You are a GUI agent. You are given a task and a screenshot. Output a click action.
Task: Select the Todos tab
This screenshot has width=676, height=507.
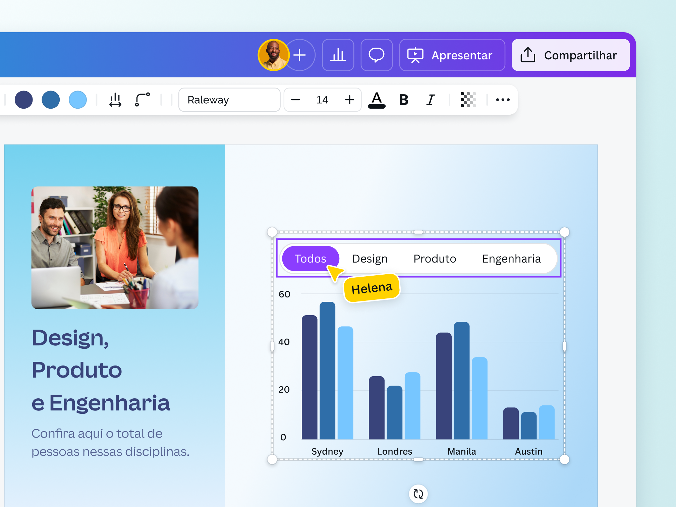[311, 259]
